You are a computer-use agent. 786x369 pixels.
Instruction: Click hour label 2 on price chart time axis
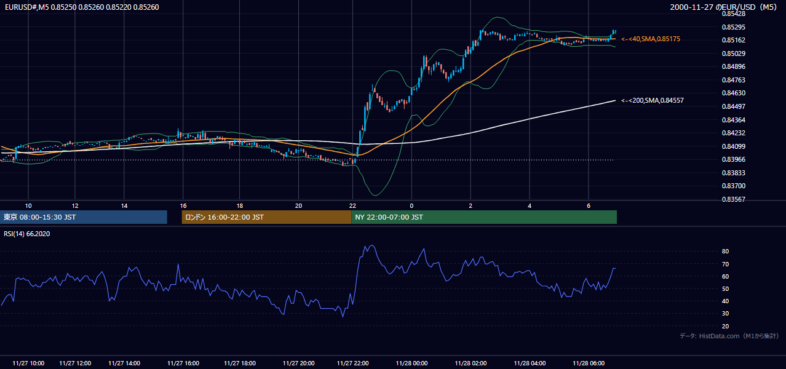[470, 205]
